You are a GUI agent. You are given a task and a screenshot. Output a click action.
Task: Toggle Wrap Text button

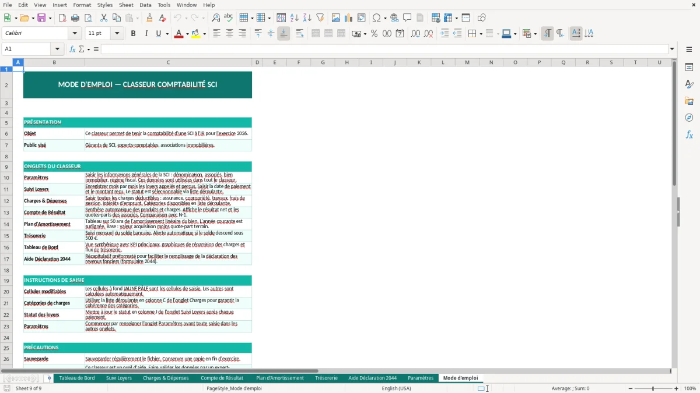[x=300, y=34]
